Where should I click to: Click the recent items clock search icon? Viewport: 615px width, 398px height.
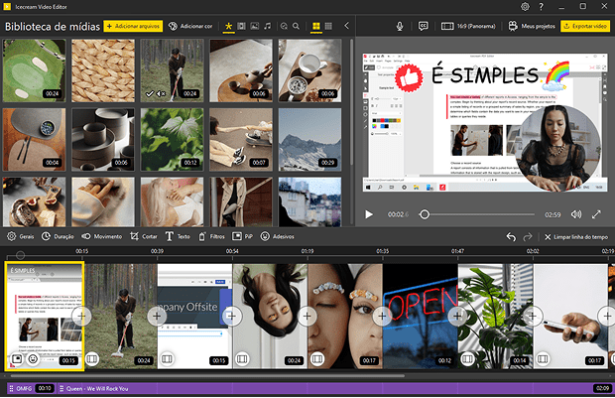point(284,26)
